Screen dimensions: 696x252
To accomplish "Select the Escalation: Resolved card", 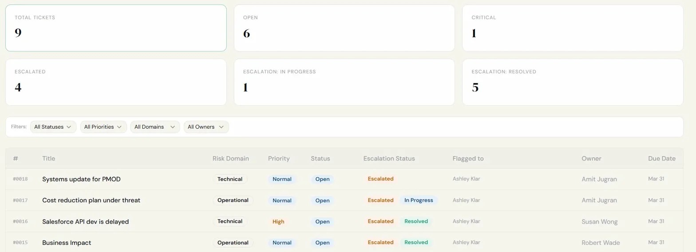I will (x=573, y=82).
